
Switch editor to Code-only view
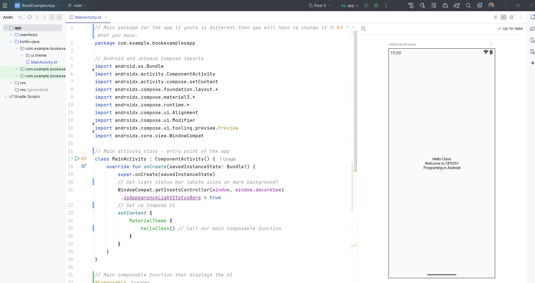click(x=495, y=17)
